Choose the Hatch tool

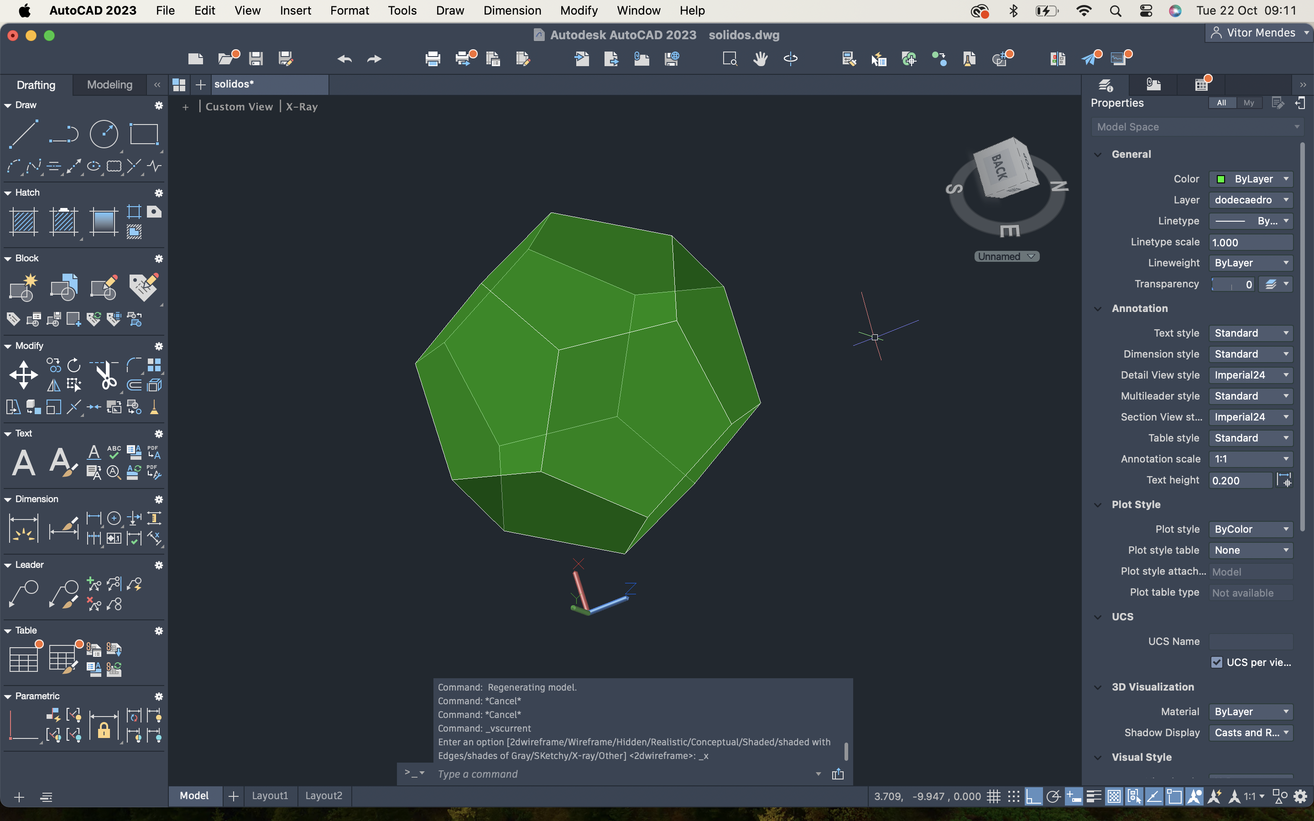23,222
